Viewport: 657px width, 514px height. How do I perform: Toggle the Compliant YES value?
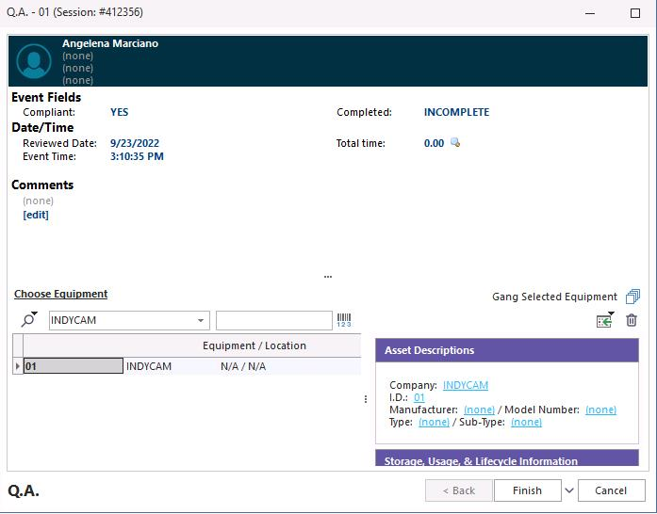tap(119, 112)
